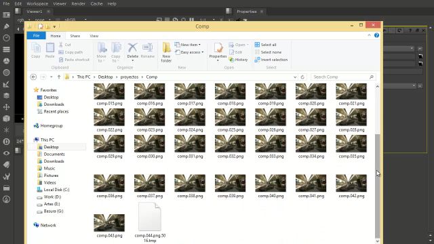Open the Explorer help icon
This screenshot has width=434, height=244.
point(376,35)
